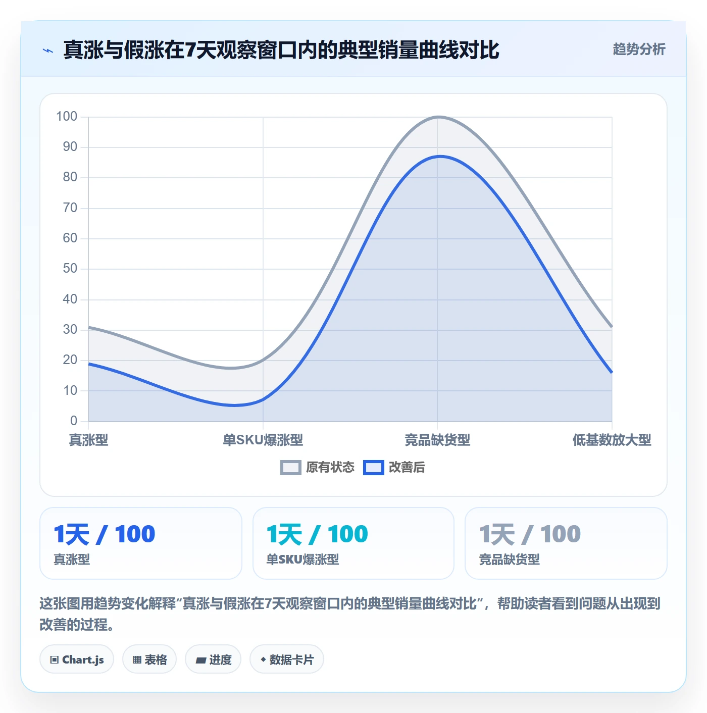Screen dimensions: 707x713
Task: Click the 100 value on the y-axis
Action: coord(67,117)
